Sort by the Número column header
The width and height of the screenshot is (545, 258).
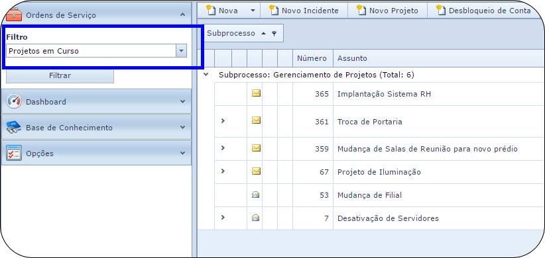312,58
